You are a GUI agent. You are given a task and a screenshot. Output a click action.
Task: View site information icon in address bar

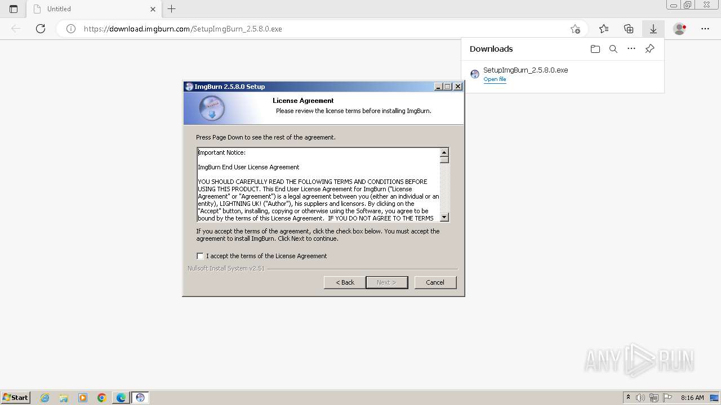tap(71, 29)
